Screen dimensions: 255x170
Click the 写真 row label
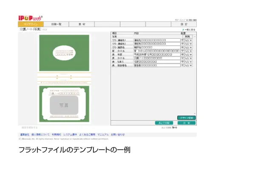pos(114,37)
